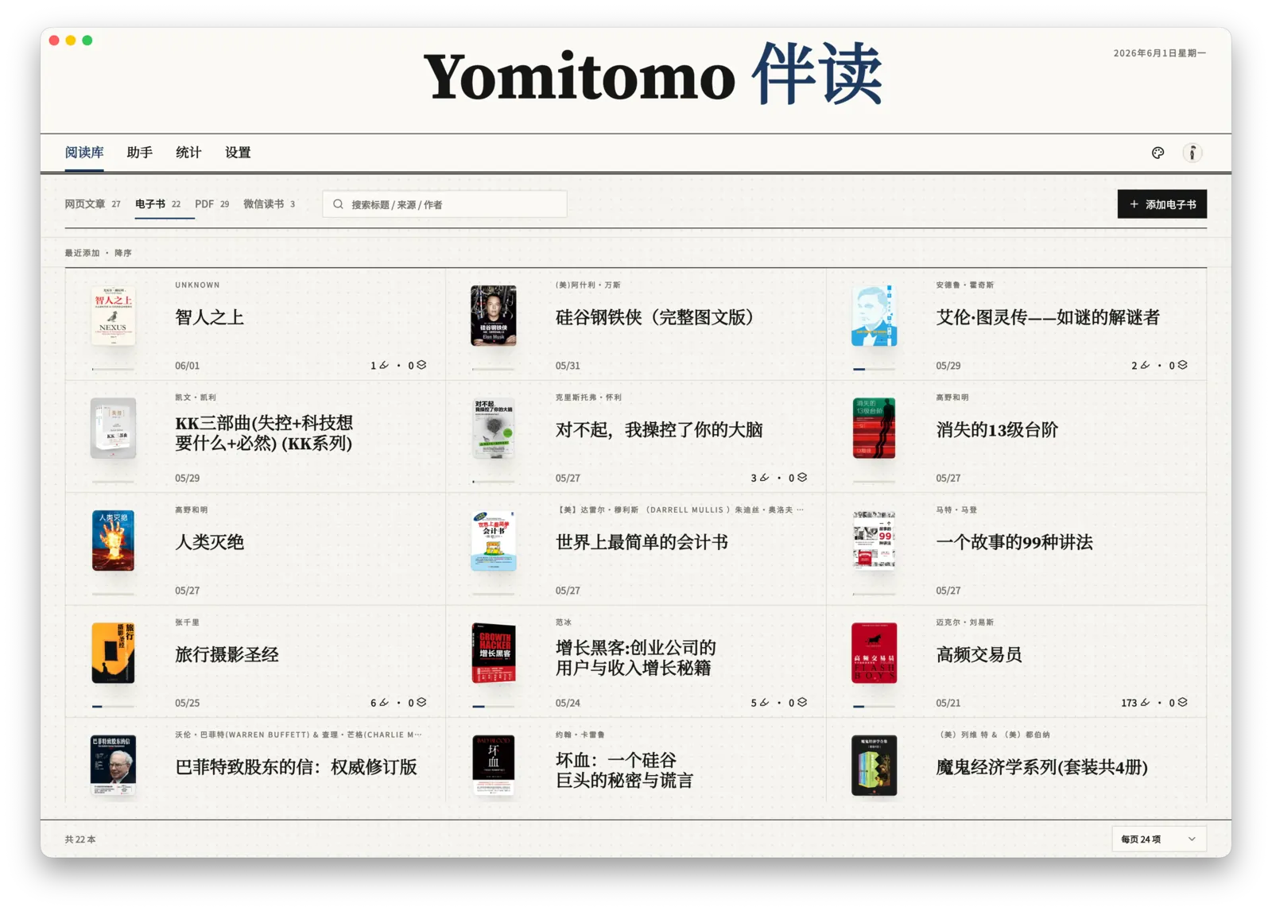Click highlight pen icon for 高频交易员
The width and height of the screenshot is (1272, 911).
coord(1145,703)
